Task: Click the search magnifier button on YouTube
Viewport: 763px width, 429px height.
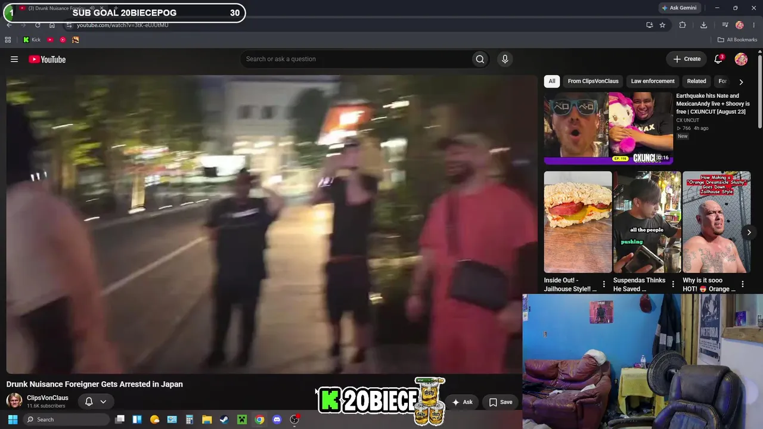Action: click(480, 59)
